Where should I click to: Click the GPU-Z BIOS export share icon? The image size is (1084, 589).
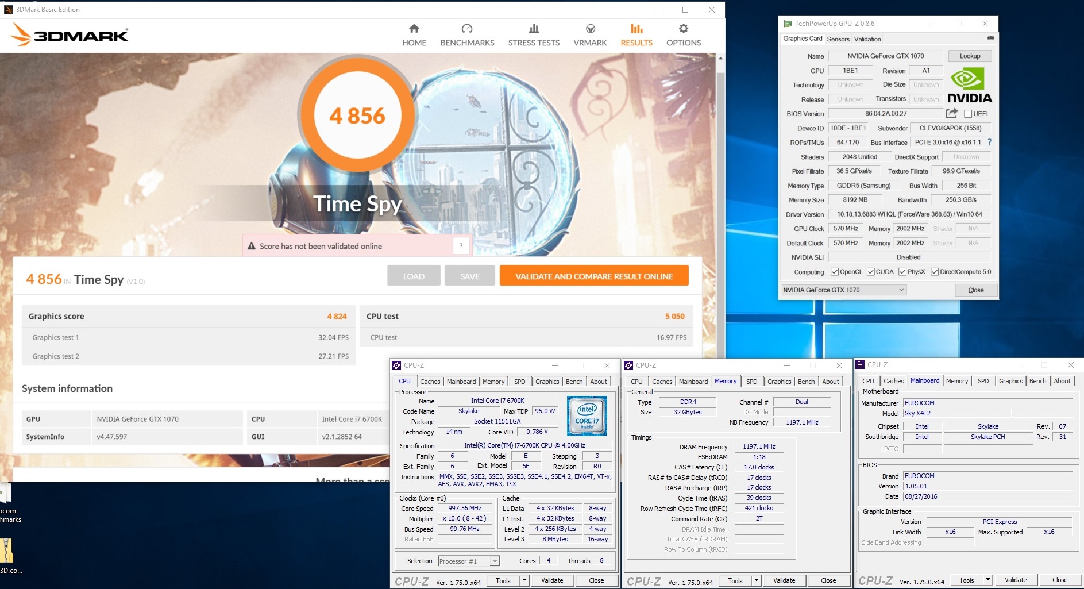951,113
